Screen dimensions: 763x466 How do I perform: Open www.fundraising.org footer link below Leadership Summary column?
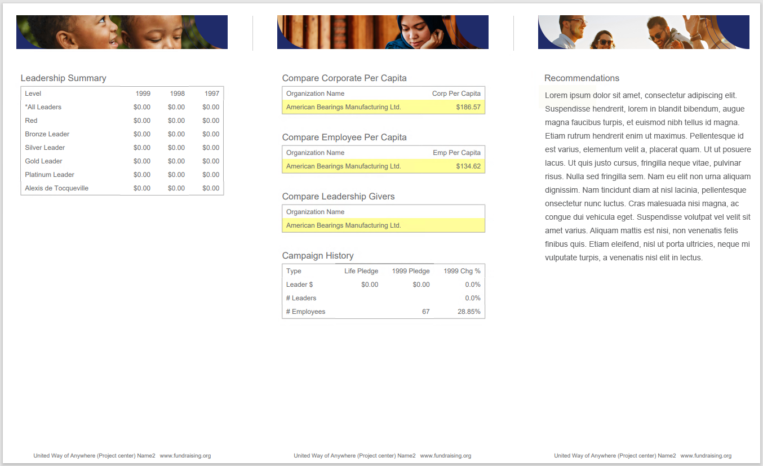185,456
